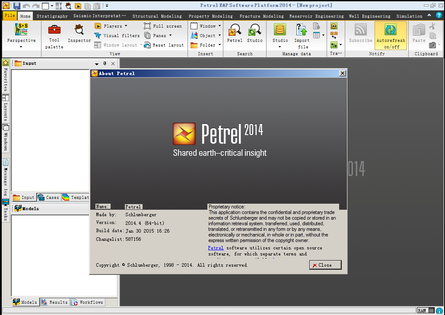Click the scissors Cut icon in Clipboard group

432,26
